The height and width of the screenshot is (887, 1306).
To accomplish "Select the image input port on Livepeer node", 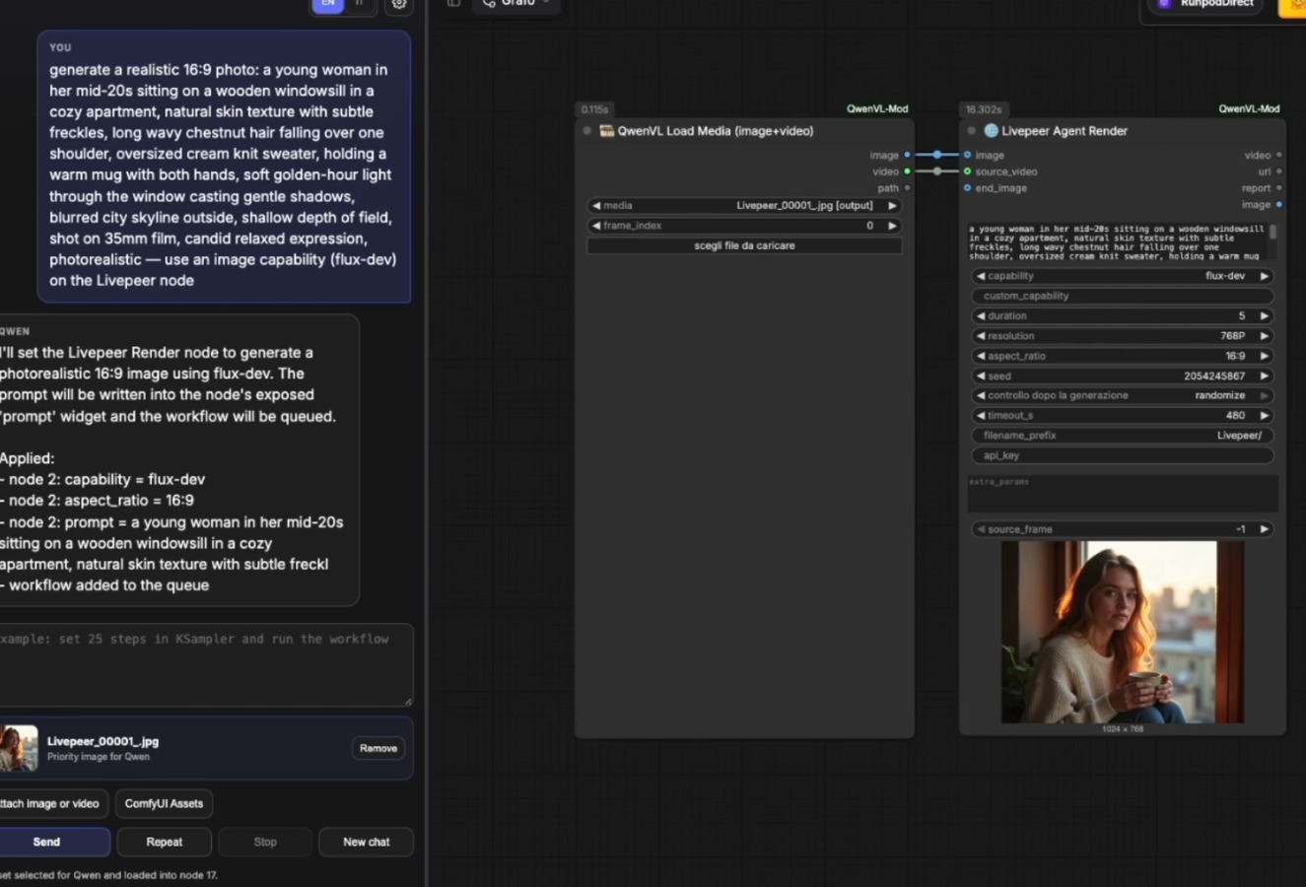I will point(968,155).
